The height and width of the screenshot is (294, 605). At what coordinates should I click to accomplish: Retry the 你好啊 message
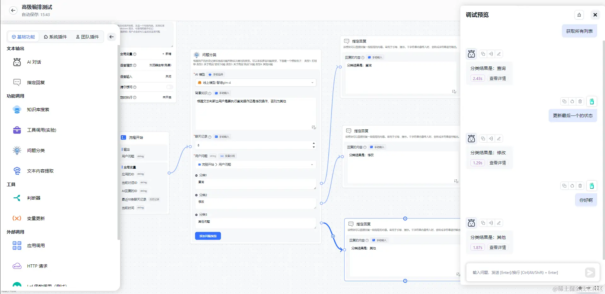click(x=572, y=186)
